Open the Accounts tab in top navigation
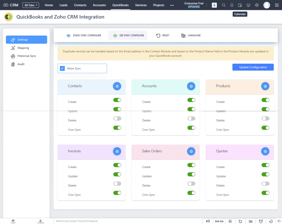282x224 pixels. tap(99, 5)
